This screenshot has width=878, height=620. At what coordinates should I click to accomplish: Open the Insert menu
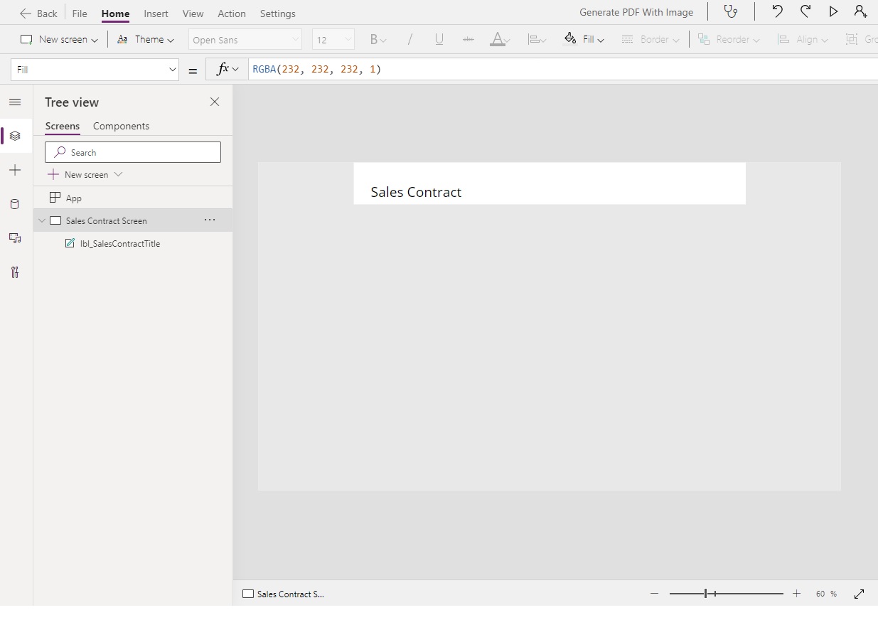tap(156, 13)
